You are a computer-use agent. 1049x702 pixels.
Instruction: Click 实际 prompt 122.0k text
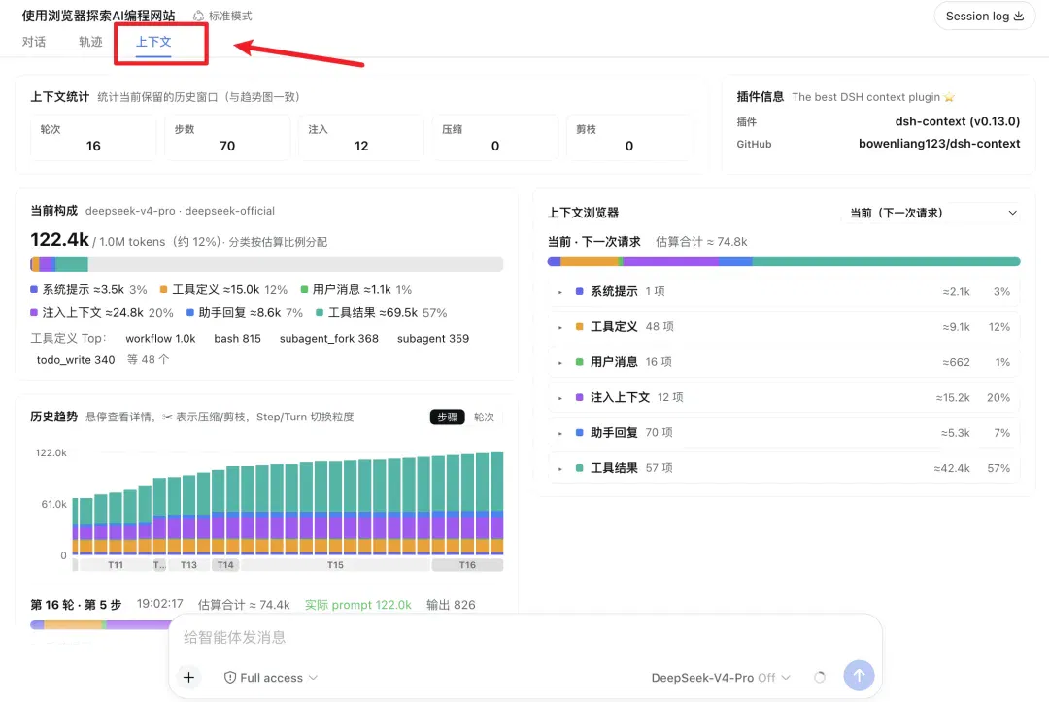(357, 604)
